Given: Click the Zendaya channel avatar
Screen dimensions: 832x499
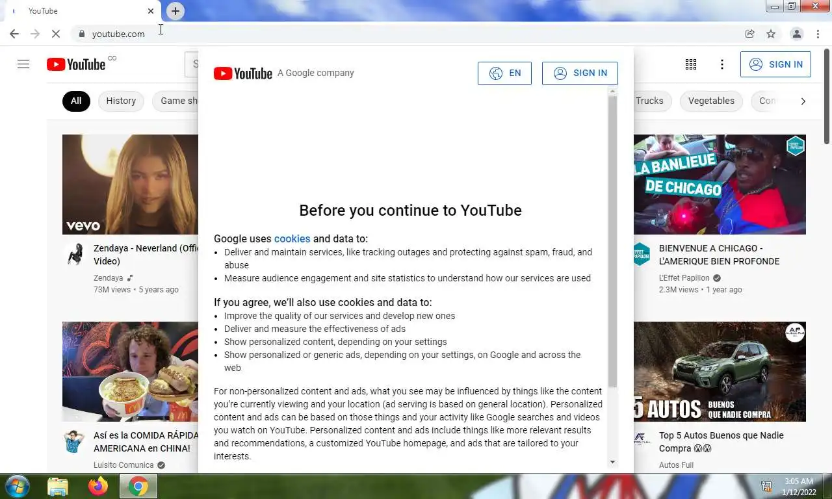Looking at the screenshot, I should (75, 254).
